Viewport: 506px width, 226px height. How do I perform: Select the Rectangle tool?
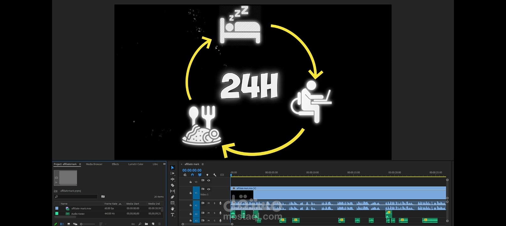(172, 203)
